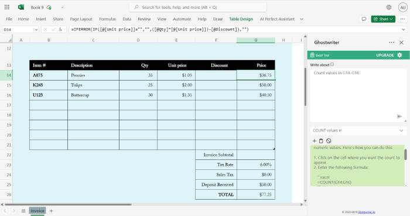Image resolution: width=410 pixels, height=216 pixels.
Task: Open the Table Design tab
Action: click(x=241, y=19)
